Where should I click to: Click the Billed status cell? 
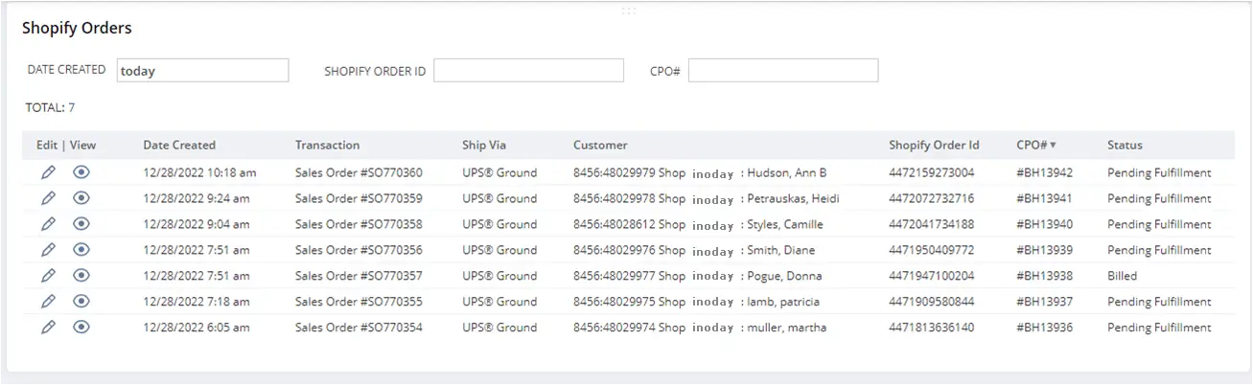pyautogui.click(x=1122, y=276)
